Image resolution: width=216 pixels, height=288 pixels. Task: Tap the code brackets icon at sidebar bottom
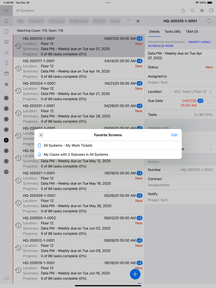(x=6, y=279)
